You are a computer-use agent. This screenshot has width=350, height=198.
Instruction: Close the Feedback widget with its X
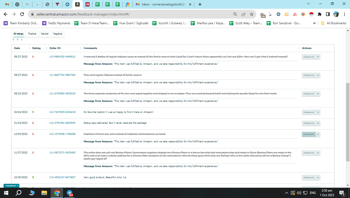[x=18, y=186]
